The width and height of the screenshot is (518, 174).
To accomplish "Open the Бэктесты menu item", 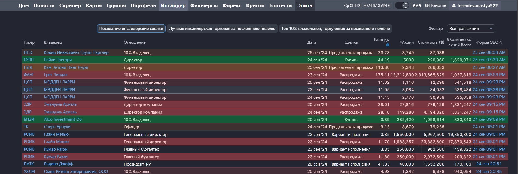I will point(281,5).
